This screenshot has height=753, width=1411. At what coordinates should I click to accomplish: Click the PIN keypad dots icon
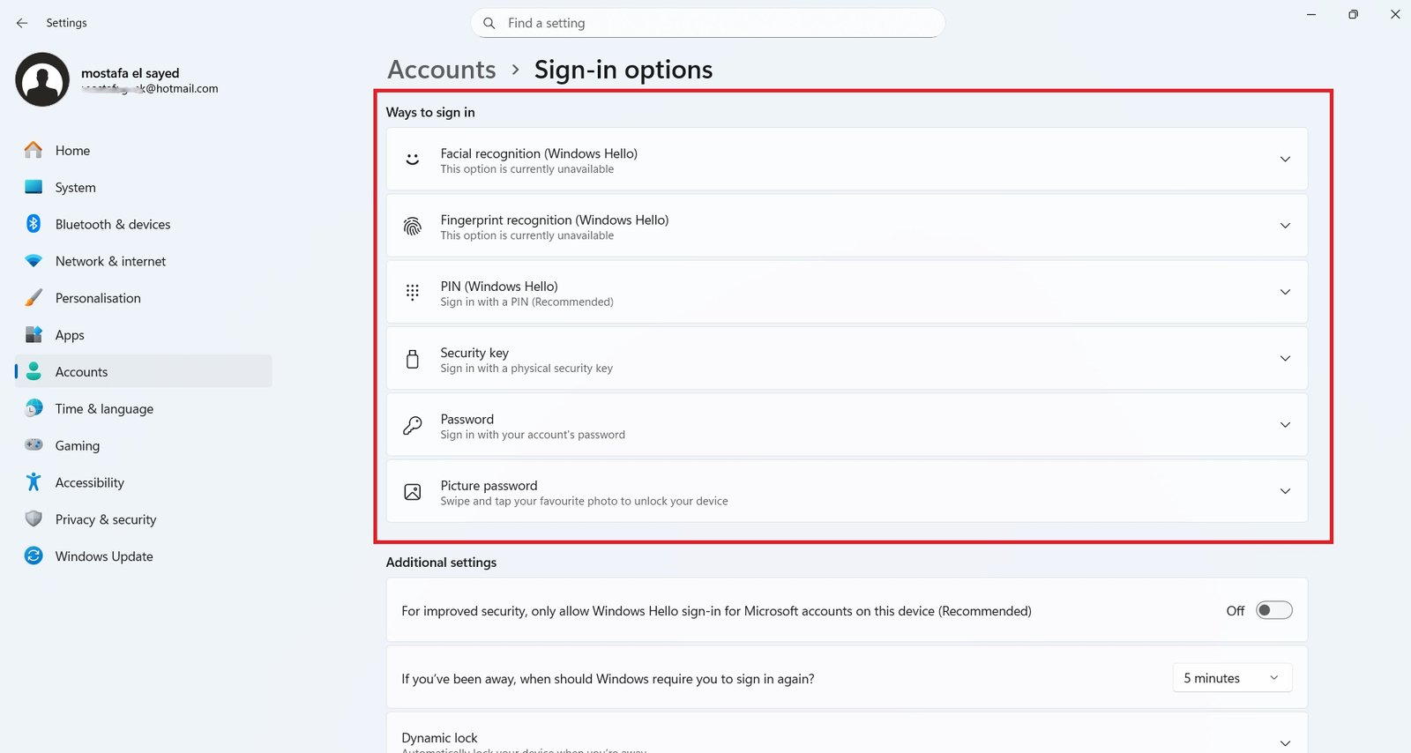click(x=412, y=293)
